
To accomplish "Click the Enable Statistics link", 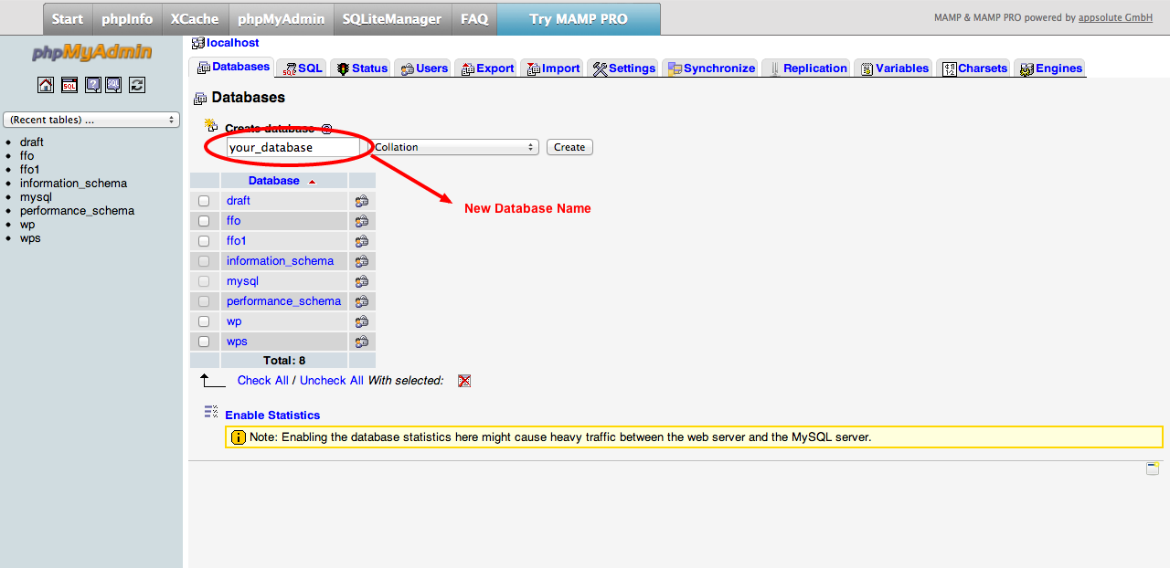I will coord(272,415).
